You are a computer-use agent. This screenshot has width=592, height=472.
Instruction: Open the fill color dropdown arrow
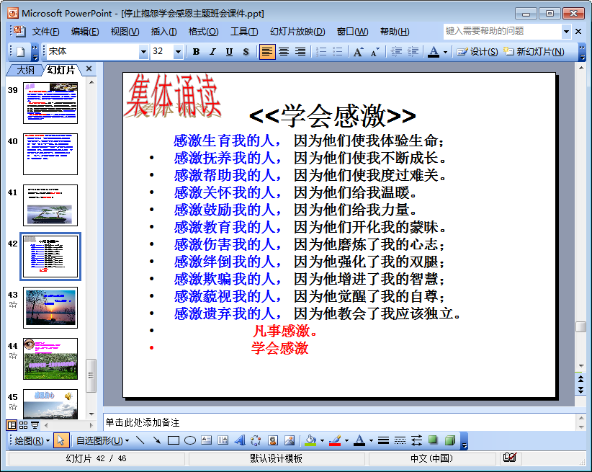pyautogui.click(x=322, y=440)
